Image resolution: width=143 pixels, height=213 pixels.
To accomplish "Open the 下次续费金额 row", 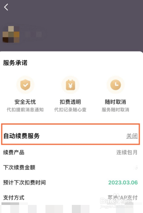I will (x=70, y=167).
